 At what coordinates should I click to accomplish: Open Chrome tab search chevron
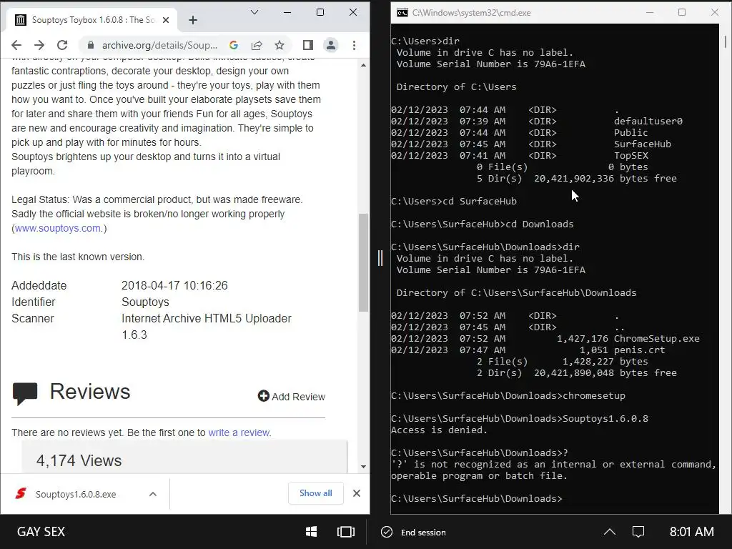click(x=254, y=12)
